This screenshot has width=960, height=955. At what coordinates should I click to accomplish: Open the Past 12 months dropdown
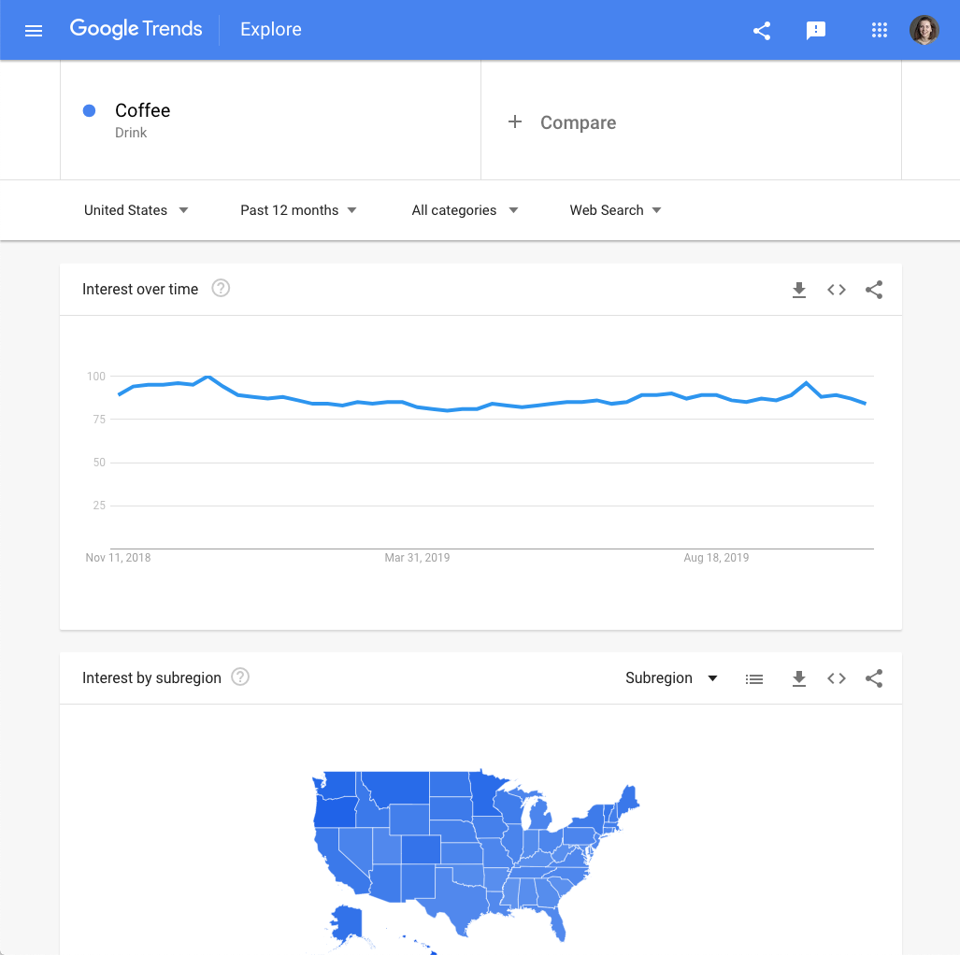click(298, 210)
